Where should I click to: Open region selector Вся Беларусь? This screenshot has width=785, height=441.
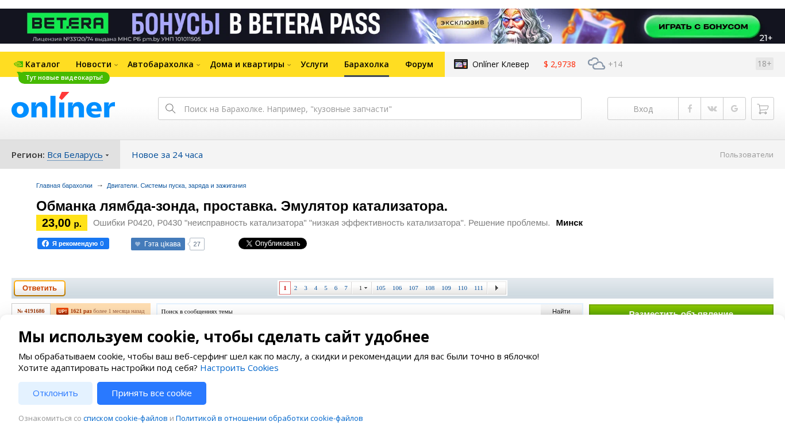click(x=78, y=154)
